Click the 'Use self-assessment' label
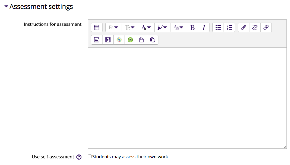 [53, 157]
